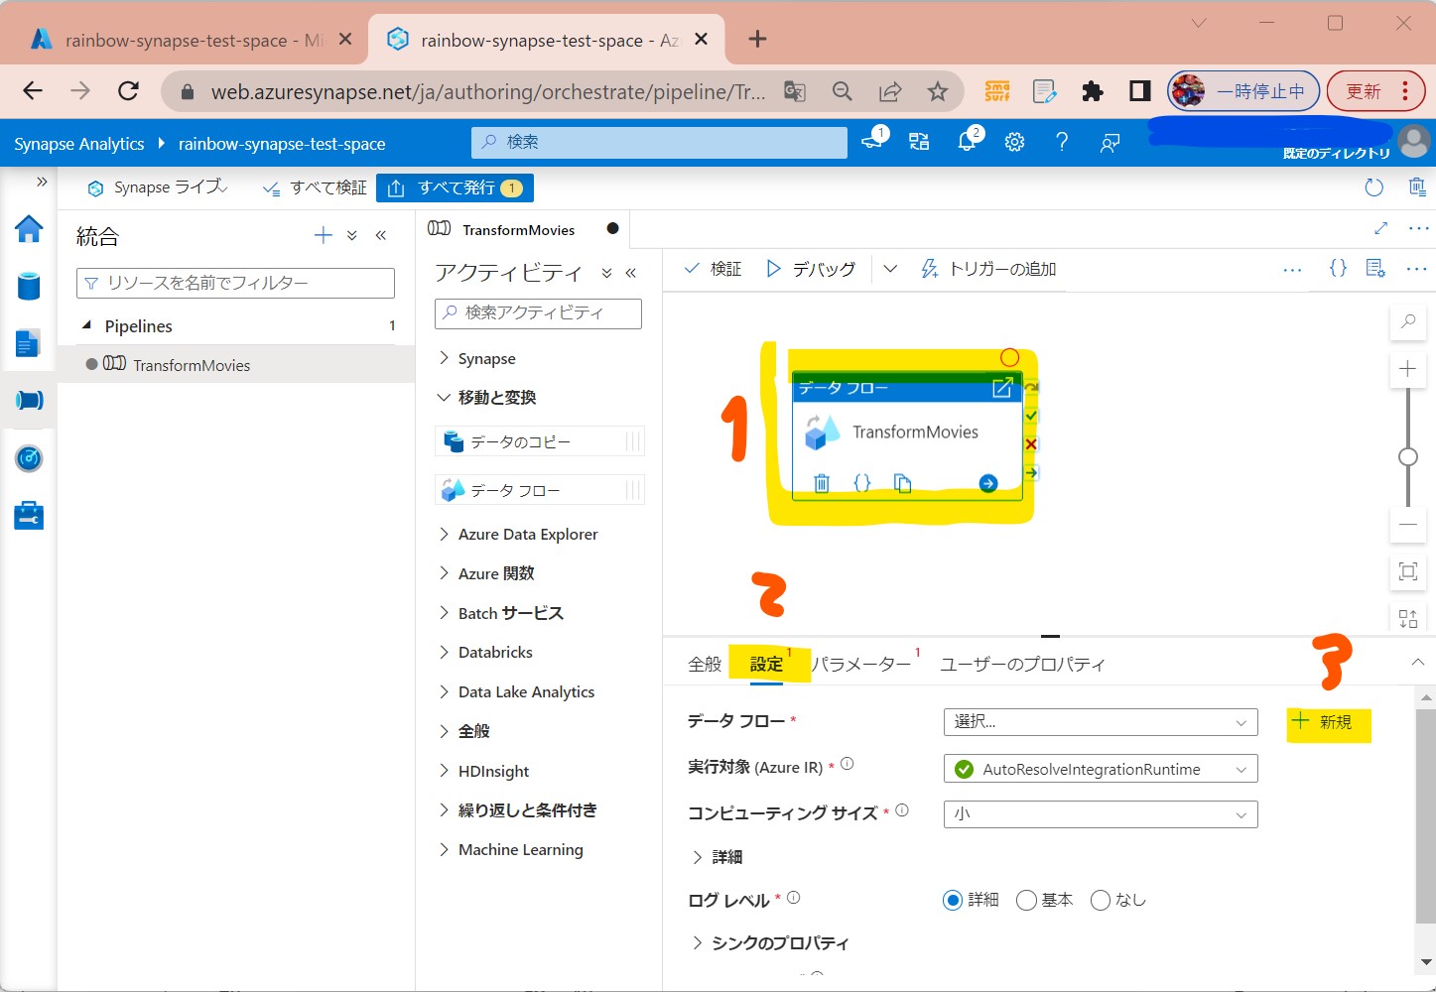
Task: Select the 基本 log level radio button
Action: (1027, 900)
